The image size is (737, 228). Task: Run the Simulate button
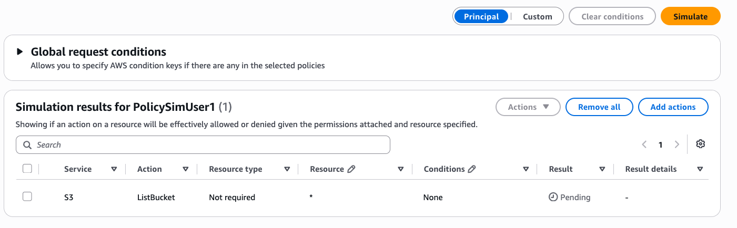pos(690,16)
